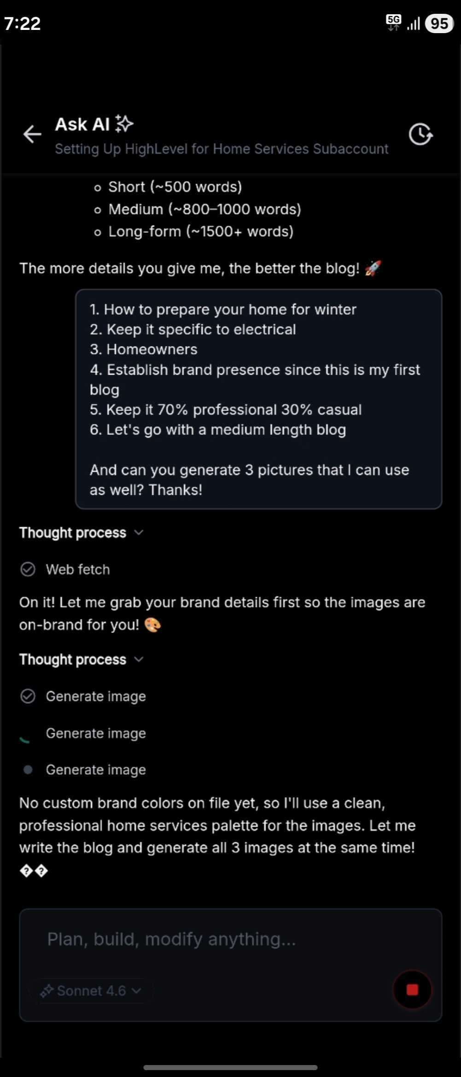Click the conversation title about HighLevel Subaccount
The image size is (461, 1077).
click(x=222, y=149)
